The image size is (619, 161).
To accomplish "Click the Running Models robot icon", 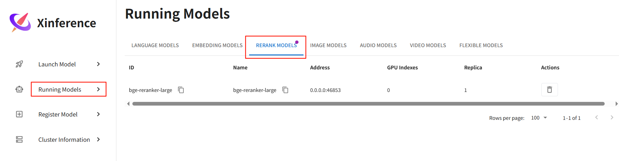I will coord(19,89).
